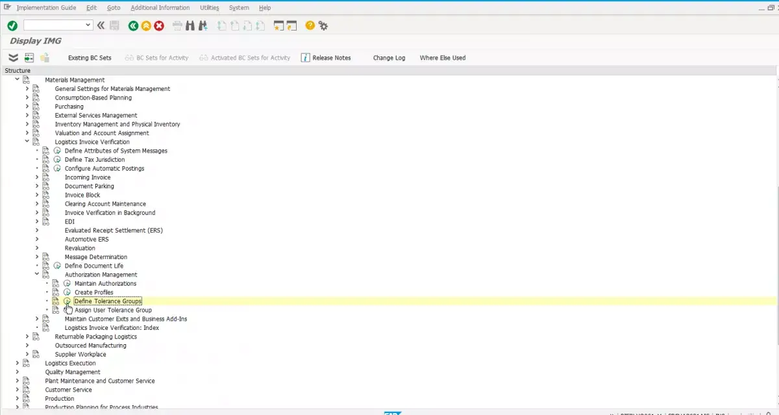This screenshot has height=415, width=779.
Task: Click the green Enter checkmark icon
Action: [12, 25]
